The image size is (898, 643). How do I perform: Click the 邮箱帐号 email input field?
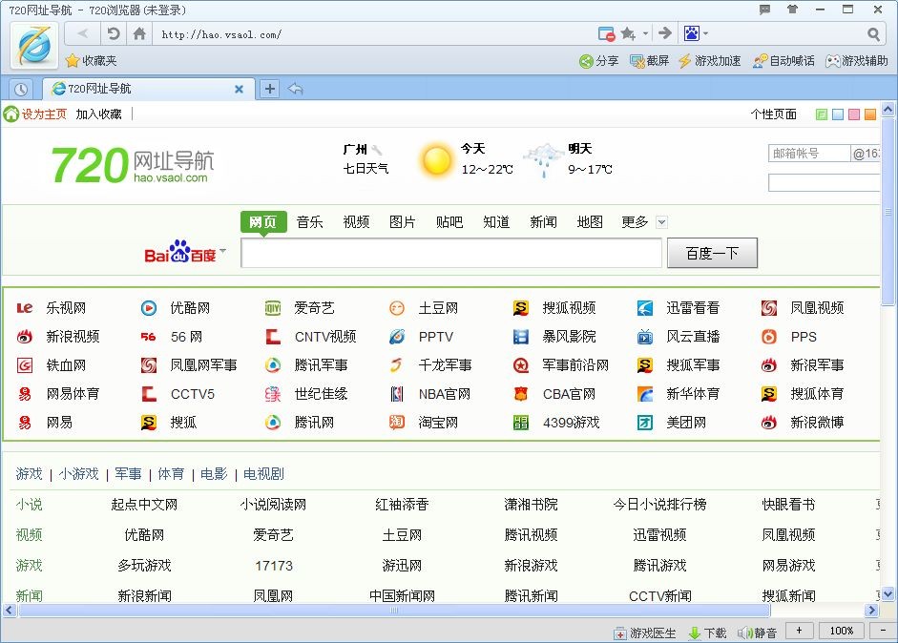click(809, 154)
